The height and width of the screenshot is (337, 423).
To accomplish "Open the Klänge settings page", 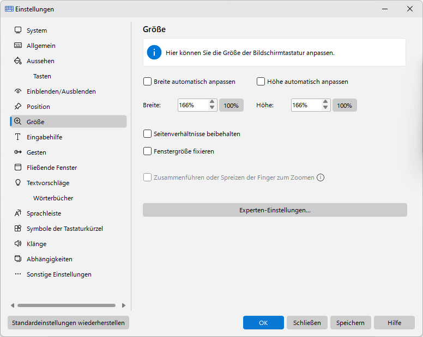I will coord(68,244).
